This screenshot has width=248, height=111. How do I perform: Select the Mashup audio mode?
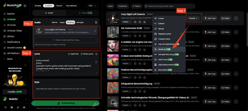[70, 23]
